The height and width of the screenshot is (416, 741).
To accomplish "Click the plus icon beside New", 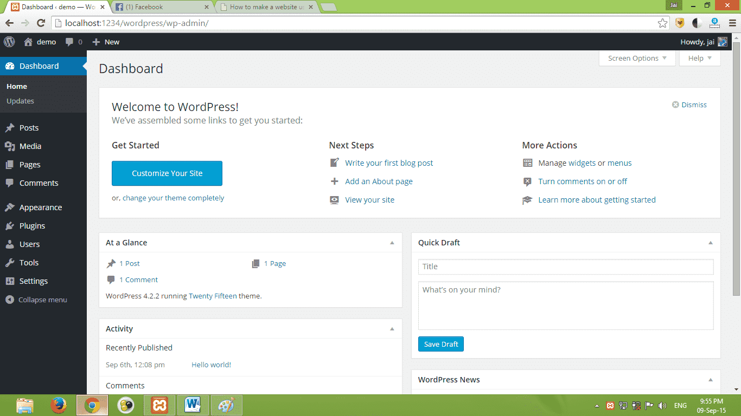I will point(96,42).
